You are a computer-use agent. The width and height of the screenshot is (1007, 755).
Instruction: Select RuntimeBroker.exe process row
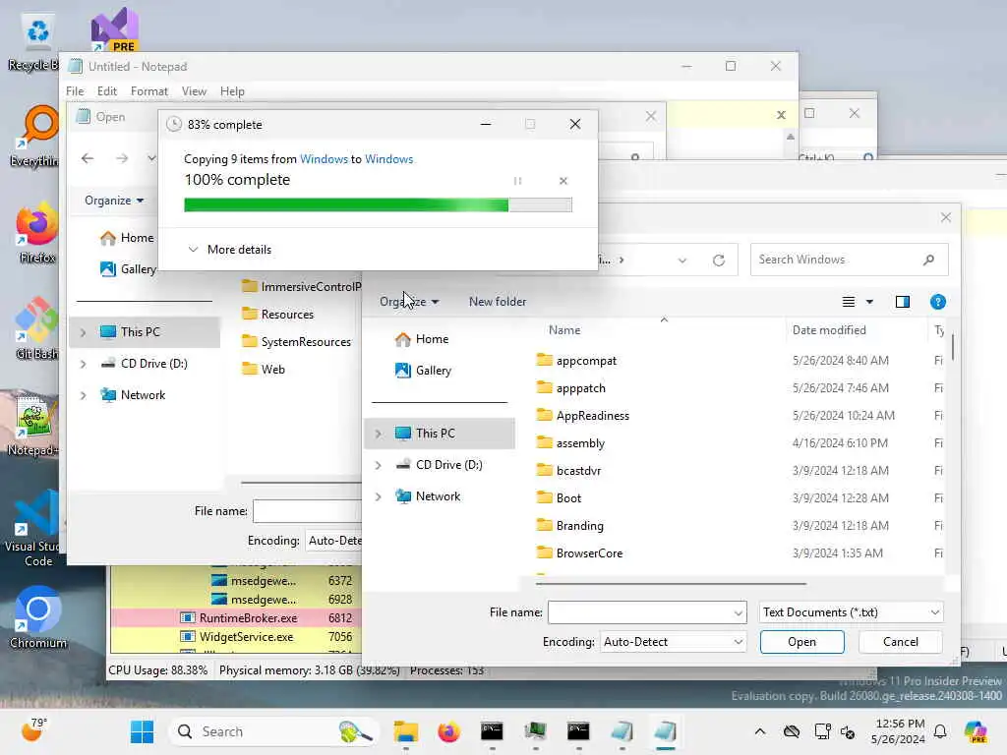(x=236, y=618)
